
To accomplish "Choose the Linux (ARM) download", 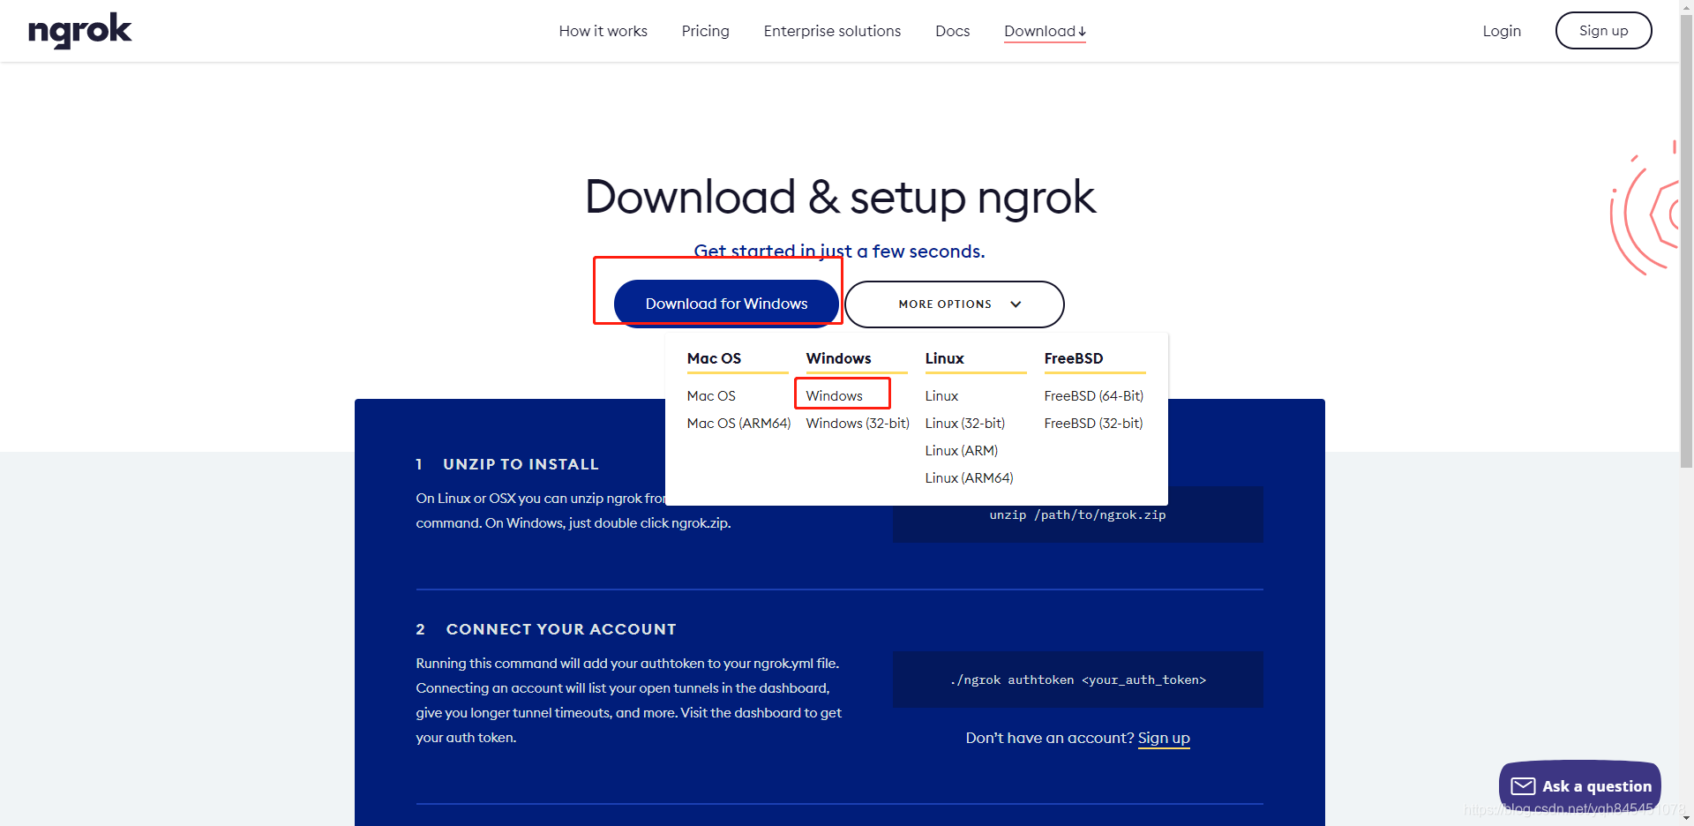I will 961,451.
